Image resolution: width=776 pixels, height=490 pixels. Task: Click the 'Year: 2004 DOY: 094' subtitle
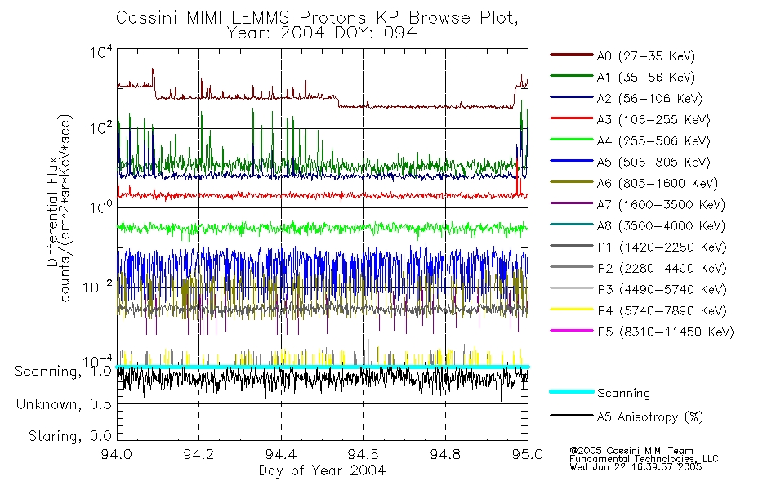(322, 33)
